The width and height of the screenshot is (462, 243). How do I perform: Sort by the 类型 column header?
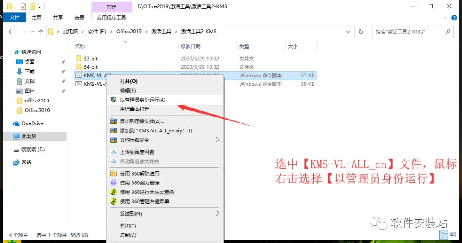coord(244,46)
